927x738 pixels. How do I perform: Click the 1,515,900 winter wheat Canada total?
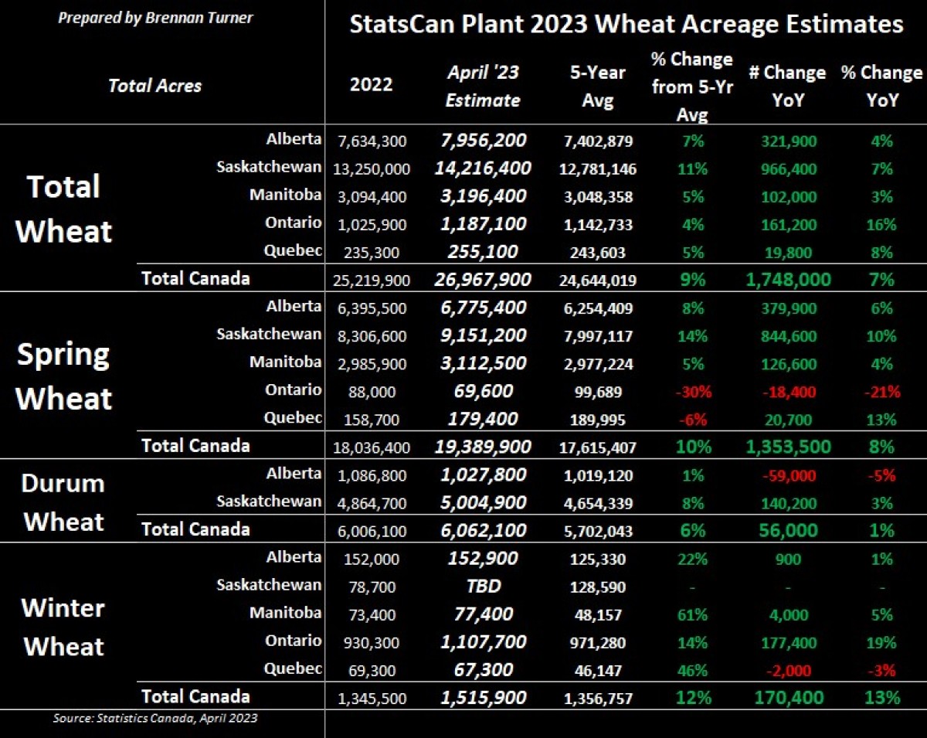coord(484,698)
